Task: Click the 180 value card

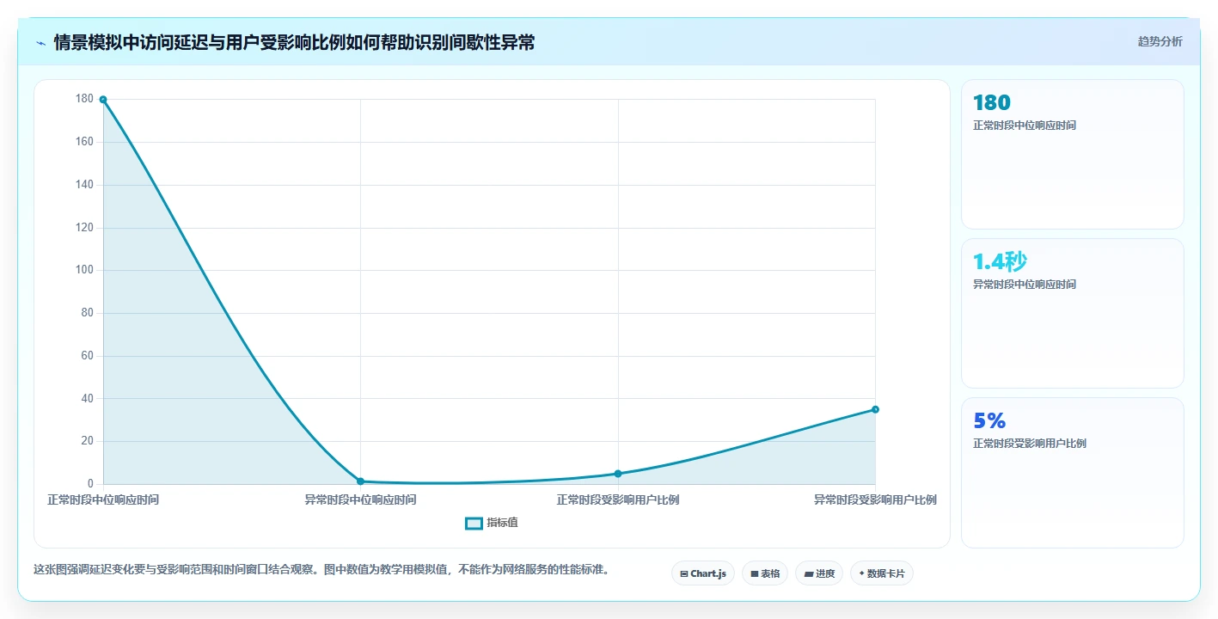Action: 1072,154
